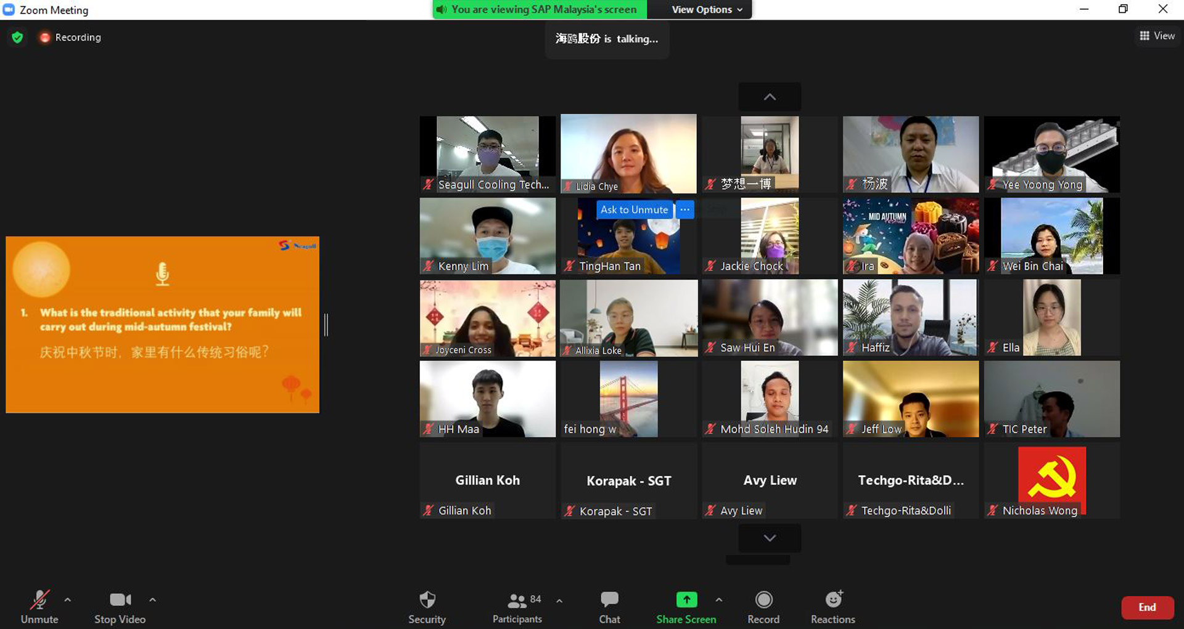
Task: Open the Chat panel
Action: point(609,600)
